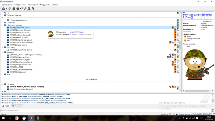Select user Furry_yamato (Дима)

[21, 50]
